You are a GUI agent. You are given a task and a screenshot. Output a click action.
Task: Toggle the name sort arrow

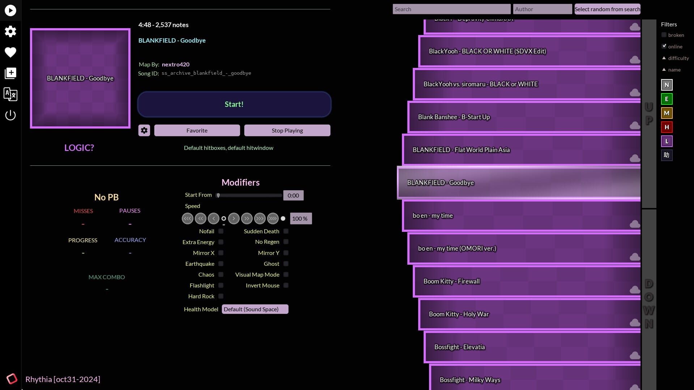664,70
